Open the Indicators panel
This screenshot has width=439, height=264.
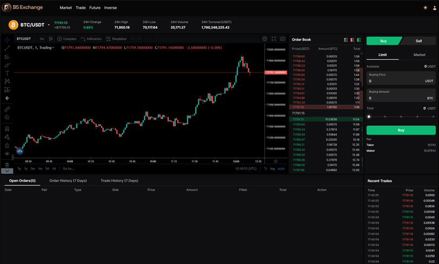91,39
